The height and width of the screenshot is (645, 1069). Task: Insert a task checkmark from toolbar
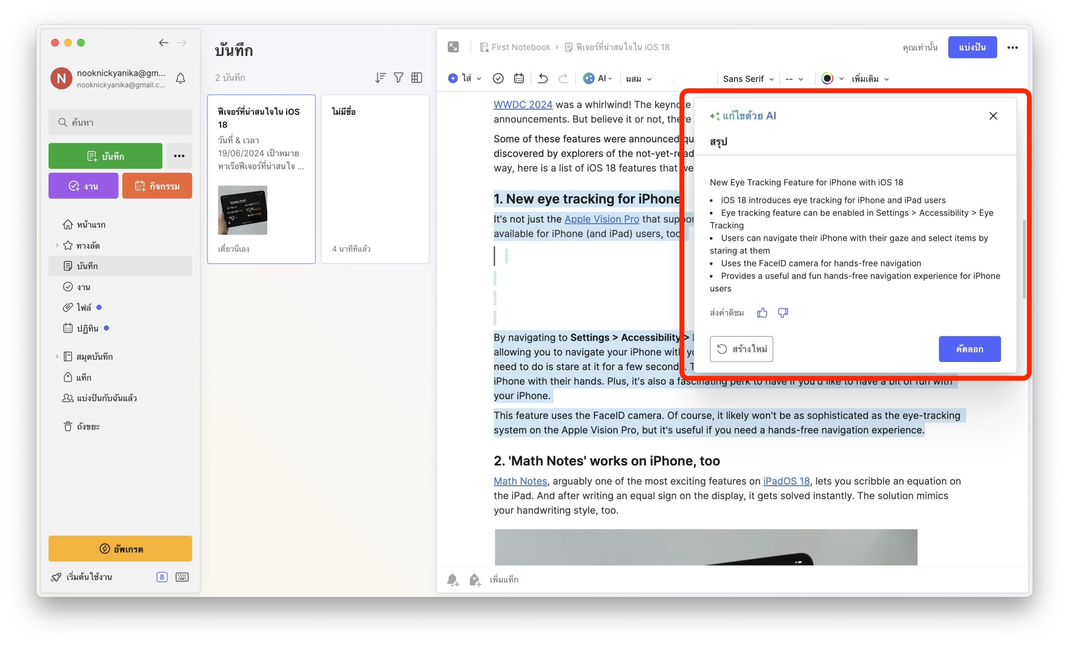tap(498, 78)
